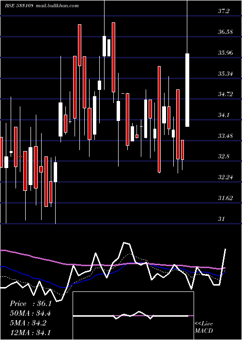Click the <<Live MACD label
Viewport: 242px width, 340px height.
(204, 327)
